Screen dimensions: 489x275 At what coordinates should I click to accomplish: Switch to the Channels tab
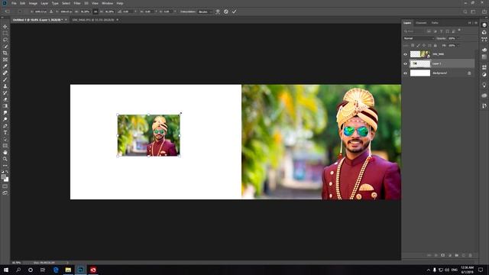click(x=421, y=23)
